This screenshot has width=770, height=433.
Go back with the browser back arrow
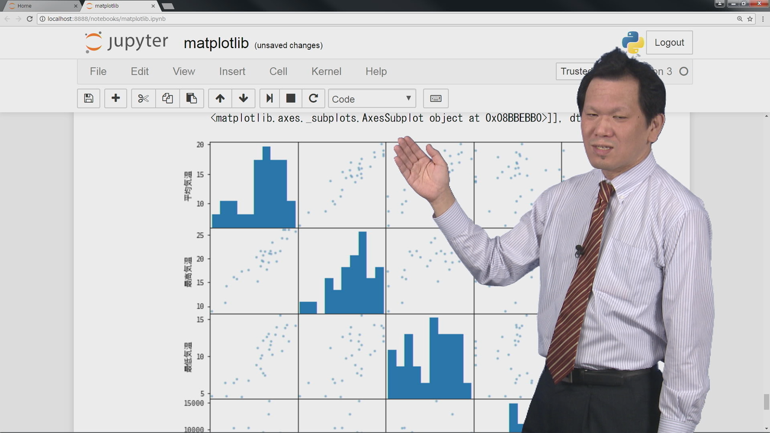(7, 19)
